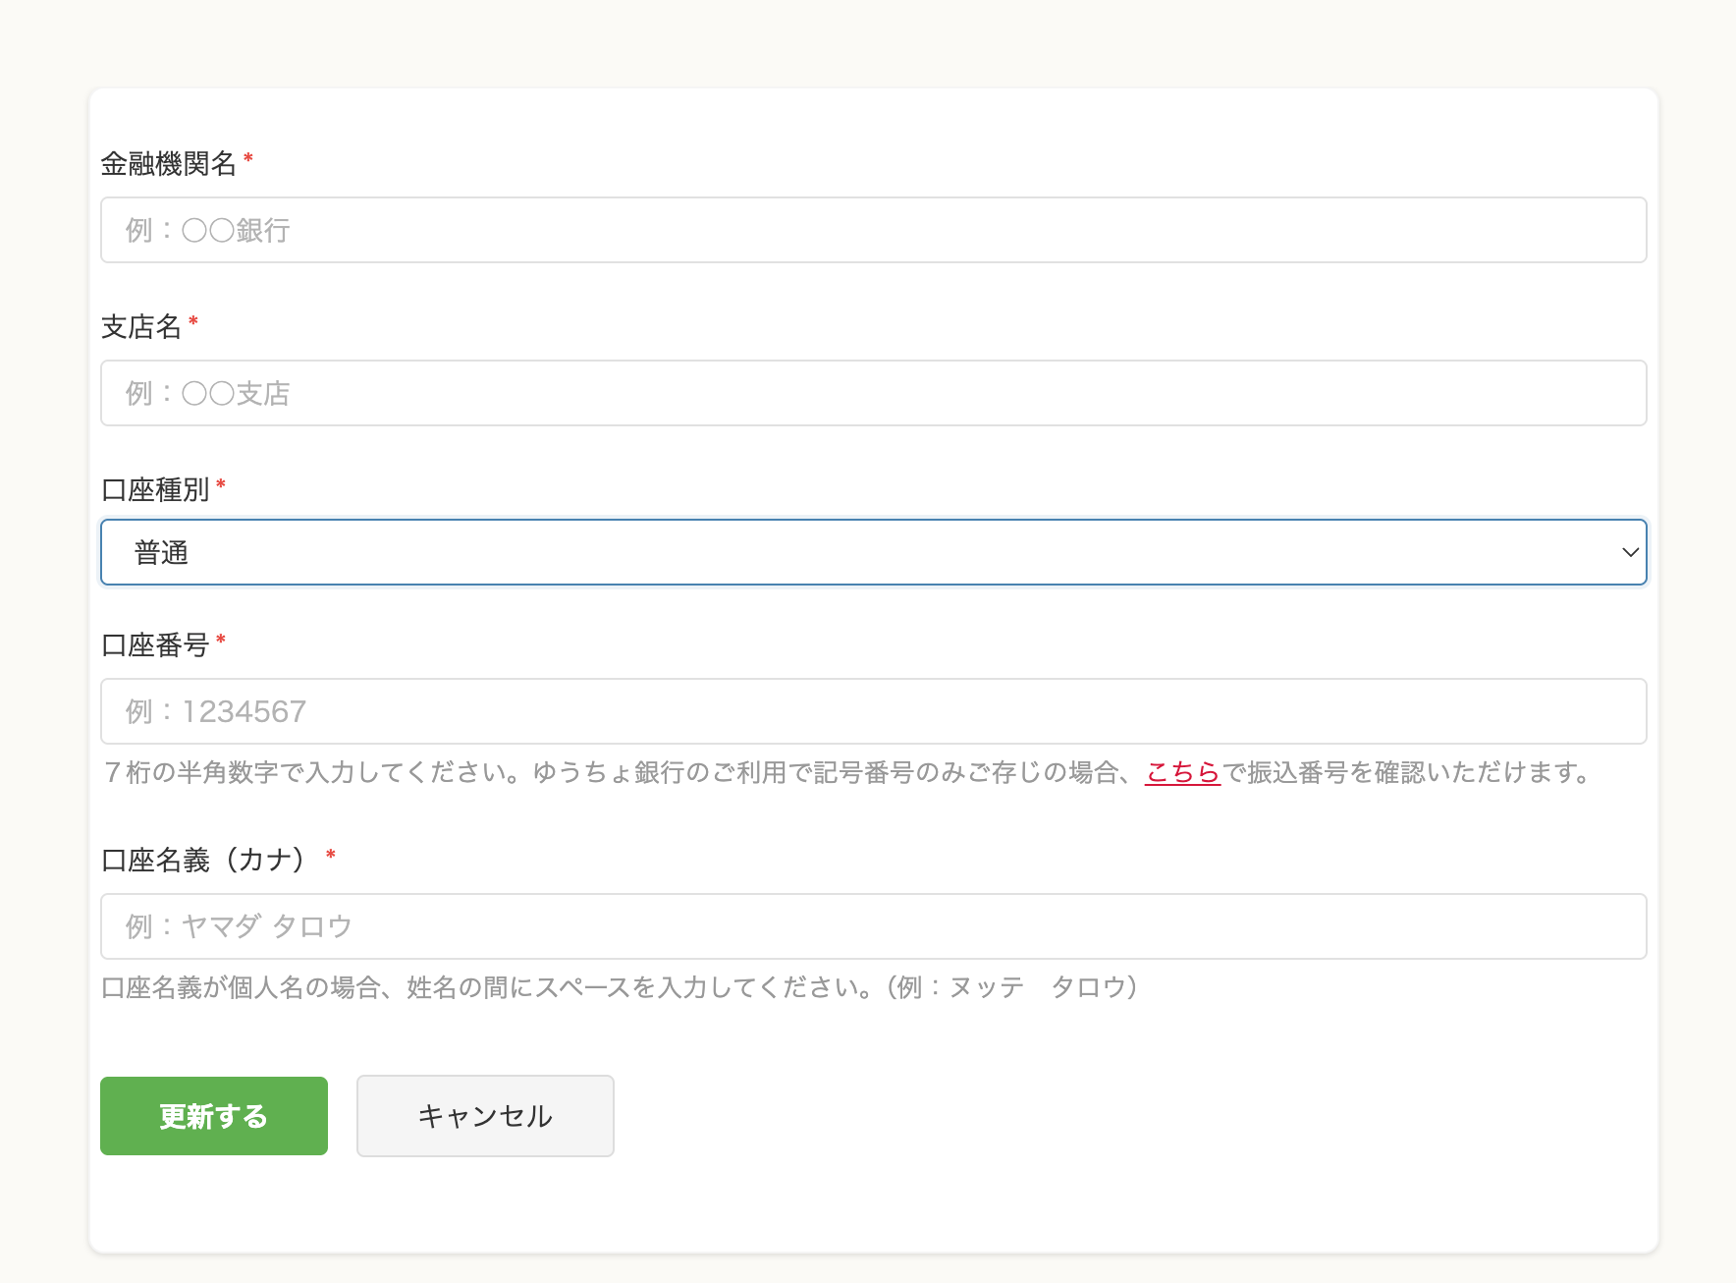Click the 口座名義（カナ） input field
This screenshot has height=1283, width=1736.
coord(873,926)
